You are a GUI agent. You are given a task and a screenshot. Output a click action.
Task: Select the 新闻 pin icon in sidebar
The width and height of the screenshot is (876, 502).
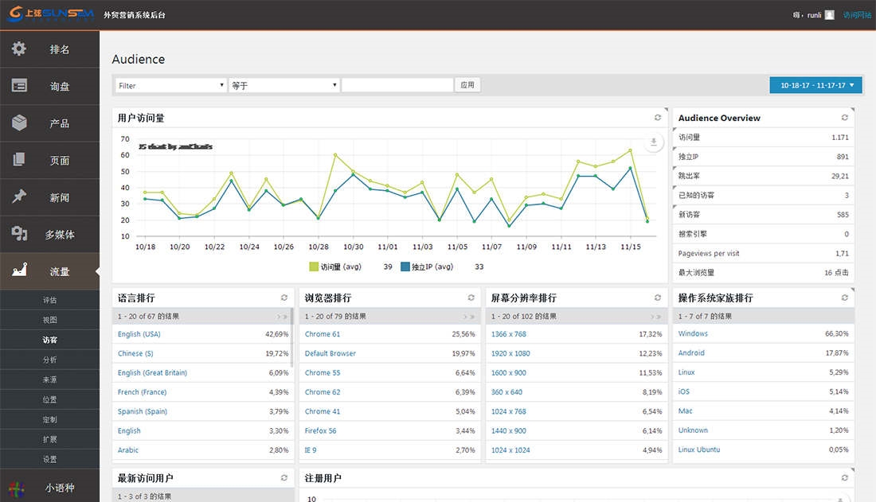click(x=19, y=196)
